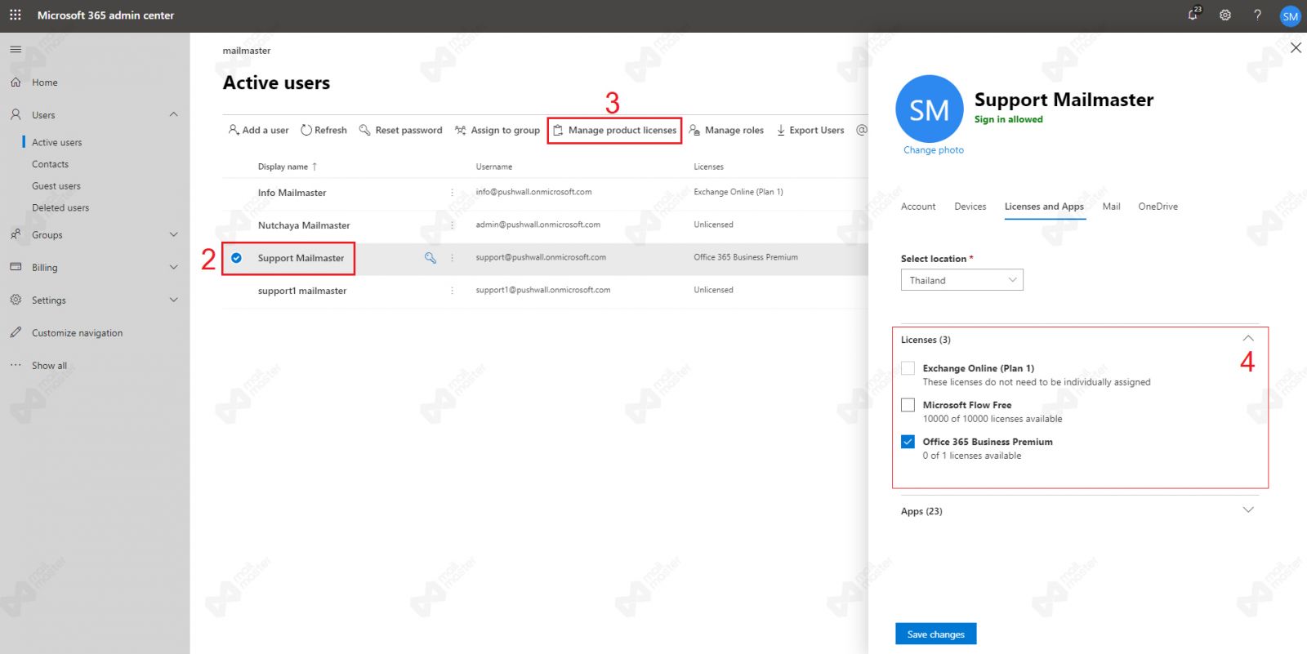
Task: Click the Save changes button
Action: pyautogui.click(x=936, y=634)
